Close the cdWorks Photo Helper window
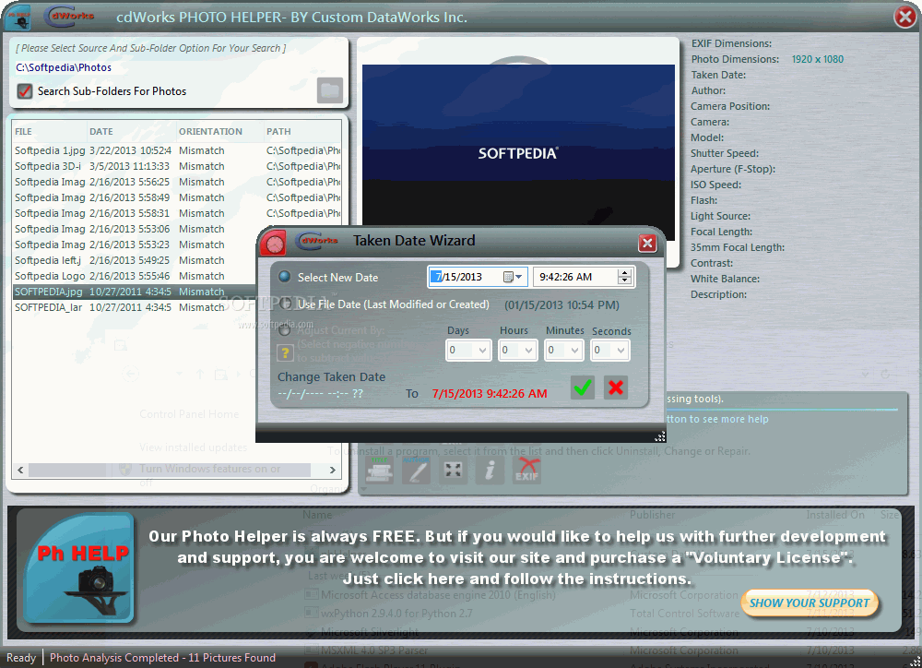The height and width of the screenshot is (668, 922). (905, 17)
